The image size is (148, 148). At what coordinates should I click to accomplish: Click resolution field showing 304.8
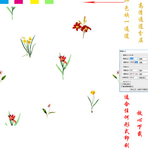pyautogui.click(x=134, y=77)
